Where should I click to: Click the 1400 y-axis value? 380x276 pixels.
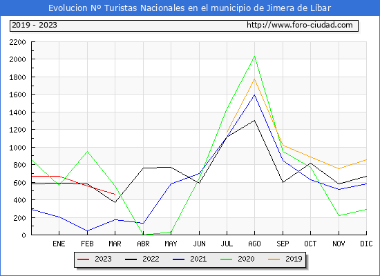[17, 112]
